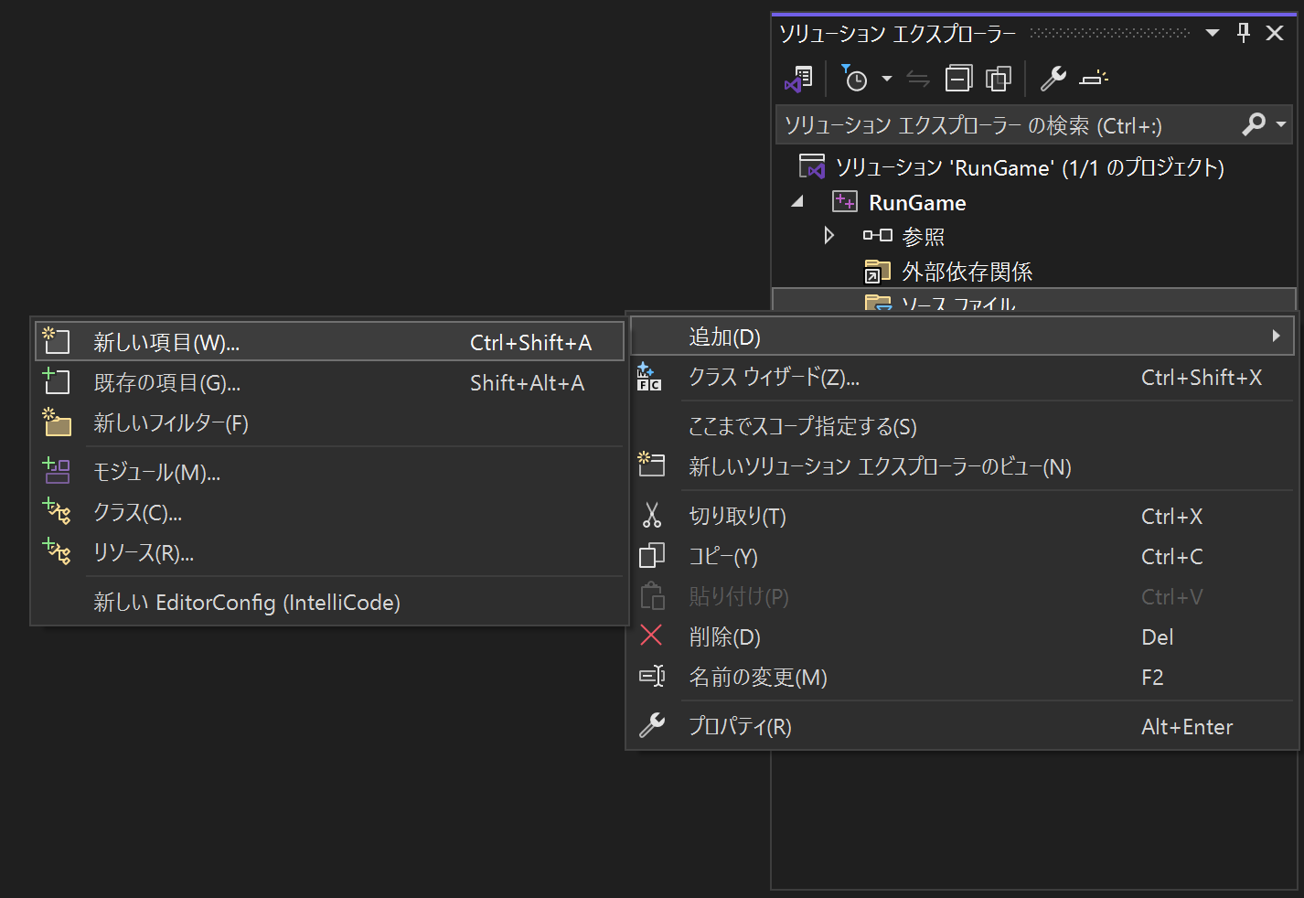Toggle the Solution Explorer auto-hide pin

click(1244, 33)
